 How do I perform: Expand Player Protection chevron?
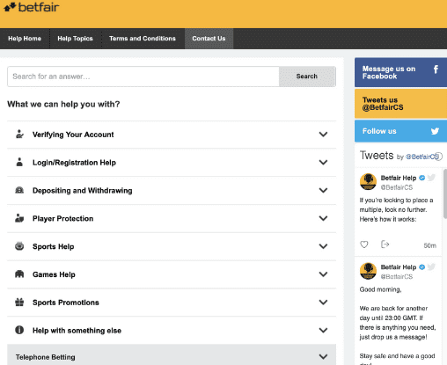click(x=323, y=218)
